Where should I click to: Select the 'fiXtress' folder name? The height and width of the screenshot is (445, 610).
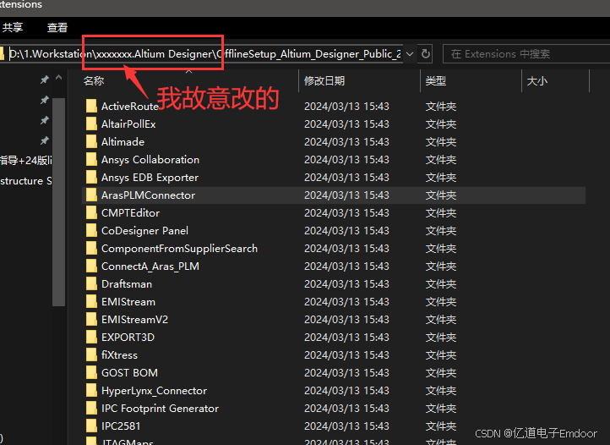(119, 355)
